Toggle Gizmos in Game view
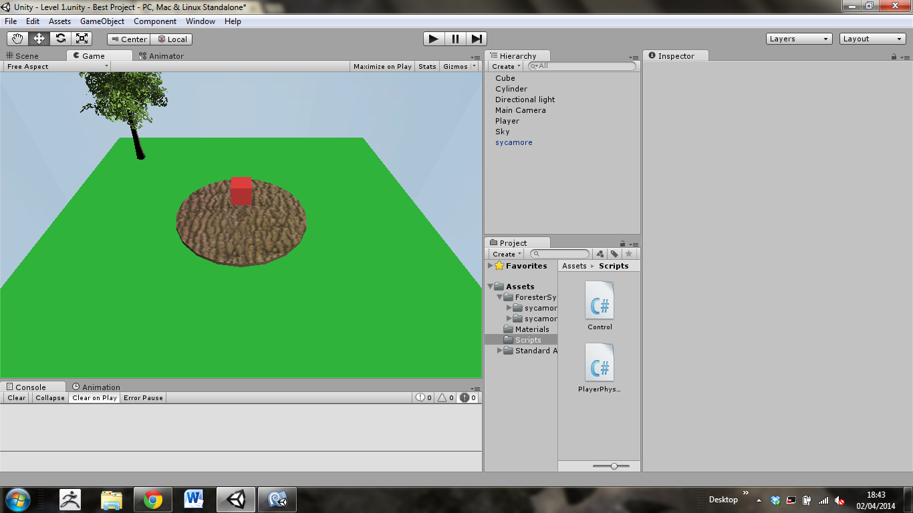This screenshot has width=913, height=513. (x=455, y=66)
